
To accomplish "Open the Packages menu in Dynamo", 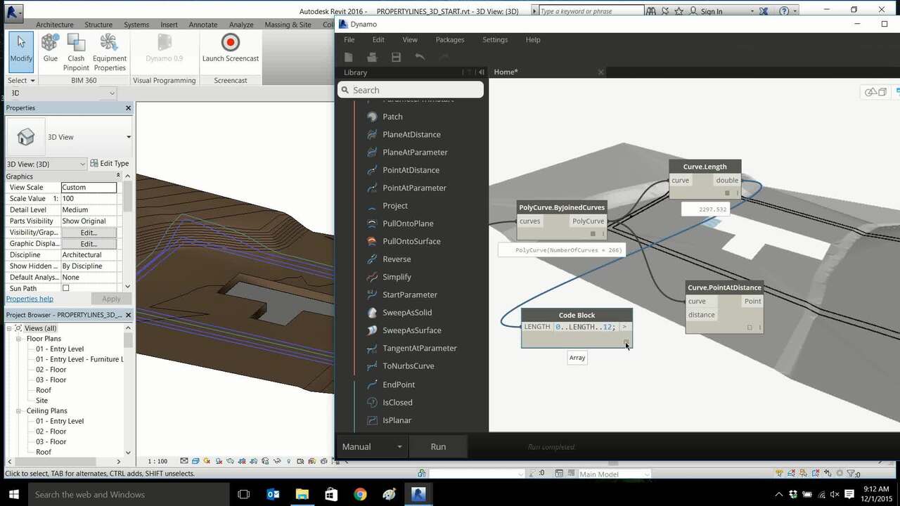I will 449,39.
